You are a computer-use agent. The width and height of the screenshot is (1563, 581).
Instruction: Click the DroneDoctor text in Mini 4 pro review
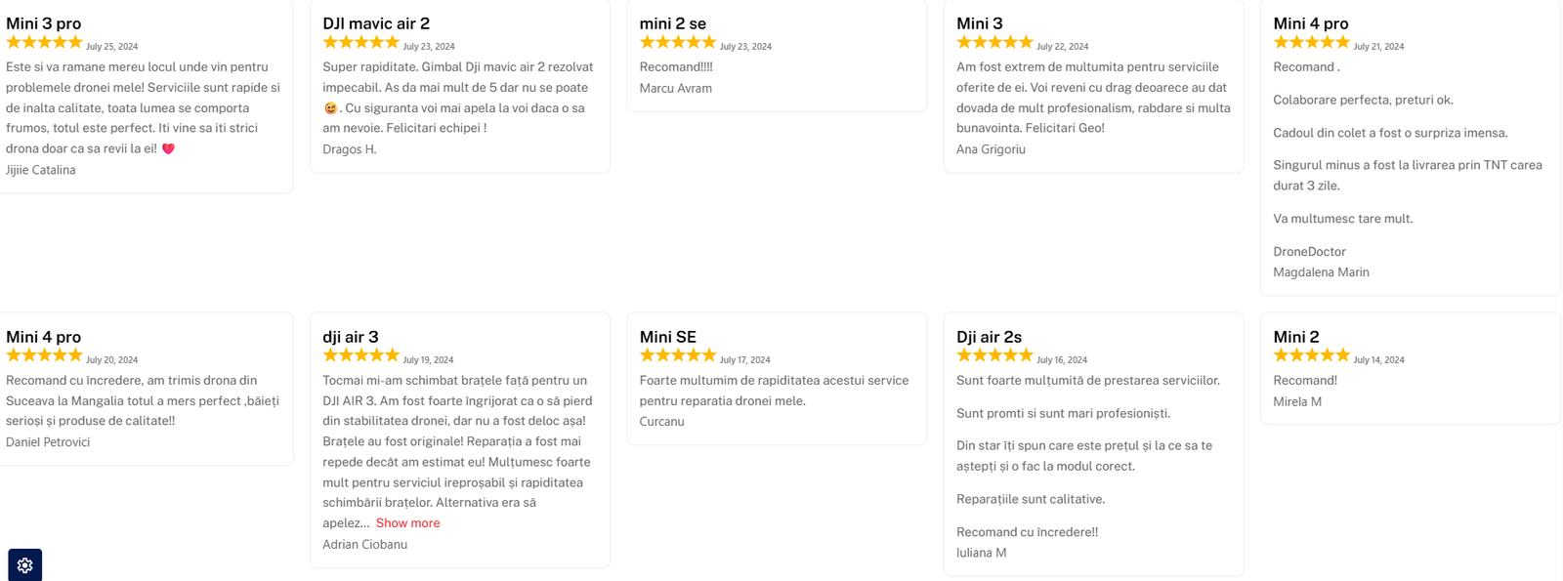tap(1309, 252)
